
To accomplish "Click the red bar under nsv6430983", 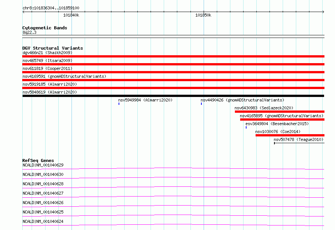I will pyautogui.click(x=280, y=112).
